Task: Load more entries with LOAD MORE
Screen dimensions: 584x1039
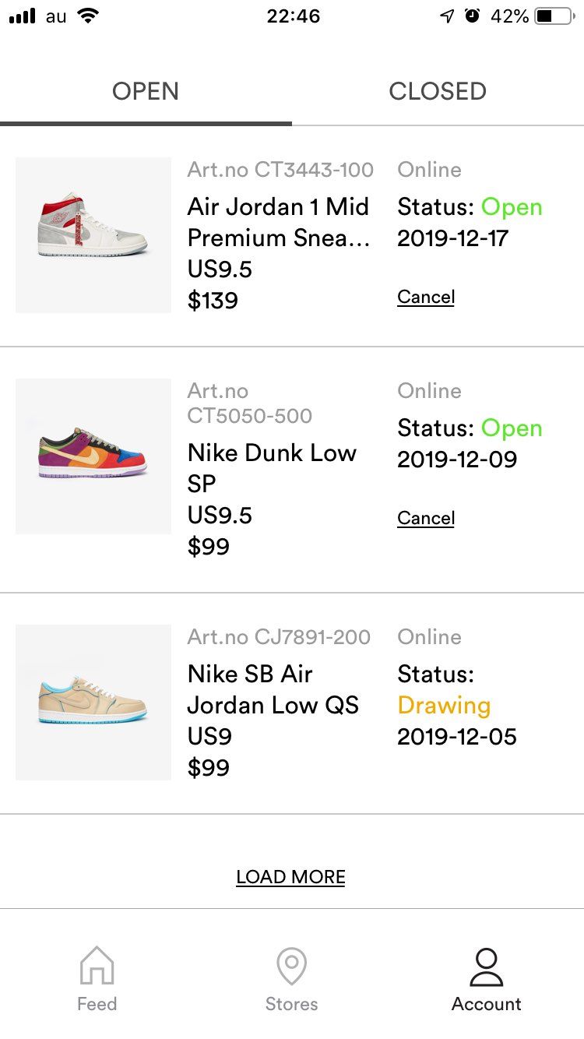Action: tap(290, 877)
